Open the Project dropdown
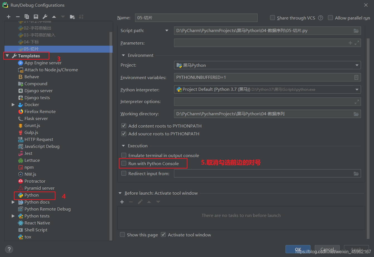Viewport: 374px width, 257px height. 357,65
